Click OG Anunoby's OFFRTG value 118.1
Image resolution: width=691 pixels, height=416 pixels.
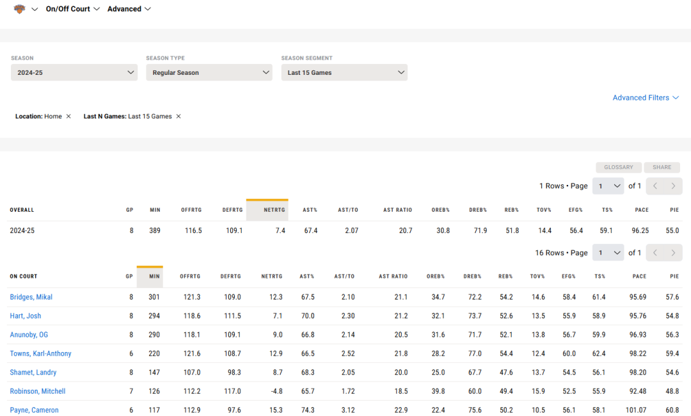point(192,335)
